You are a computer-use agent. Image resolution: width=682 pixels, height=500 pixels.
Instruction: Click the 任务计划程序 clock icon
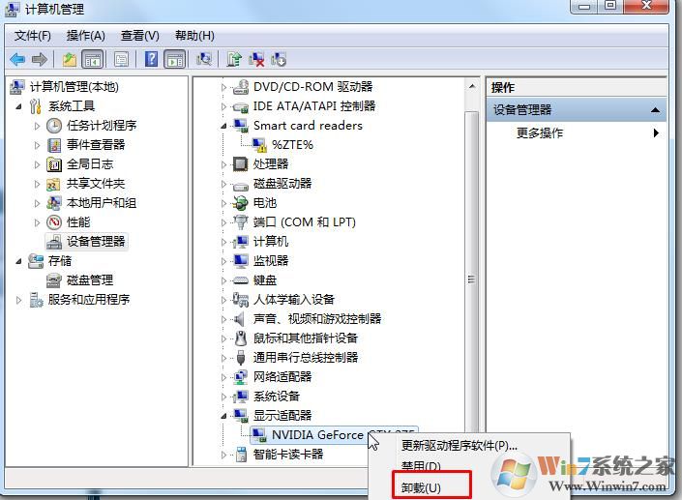point(54,126)
